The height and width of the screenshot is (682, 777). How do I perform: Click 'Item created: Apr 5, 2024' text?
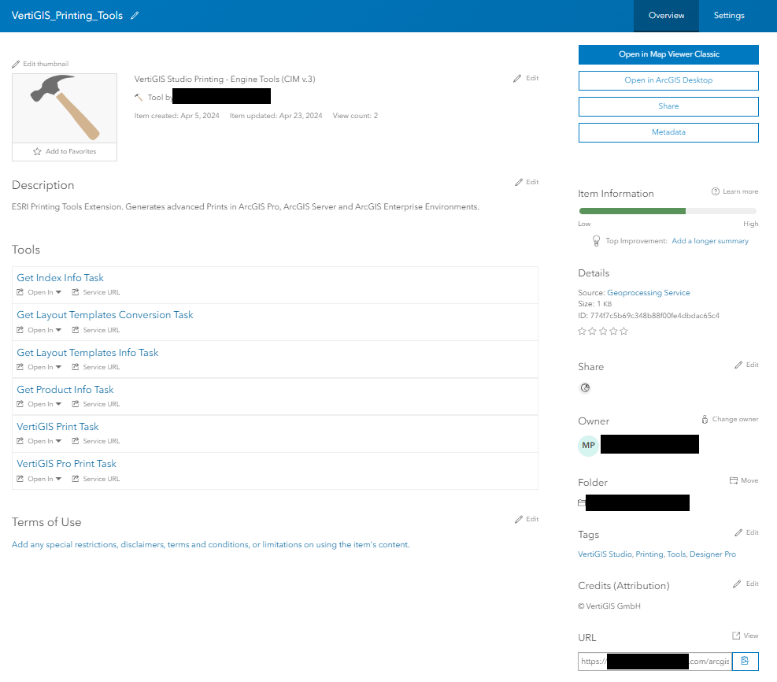177,116
